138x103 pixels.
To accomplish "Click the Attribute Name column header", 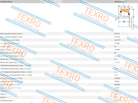I will pos(6,2).
